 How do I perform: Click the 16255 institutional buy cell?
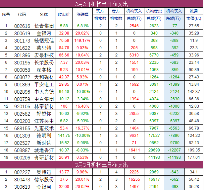(134, 179)
